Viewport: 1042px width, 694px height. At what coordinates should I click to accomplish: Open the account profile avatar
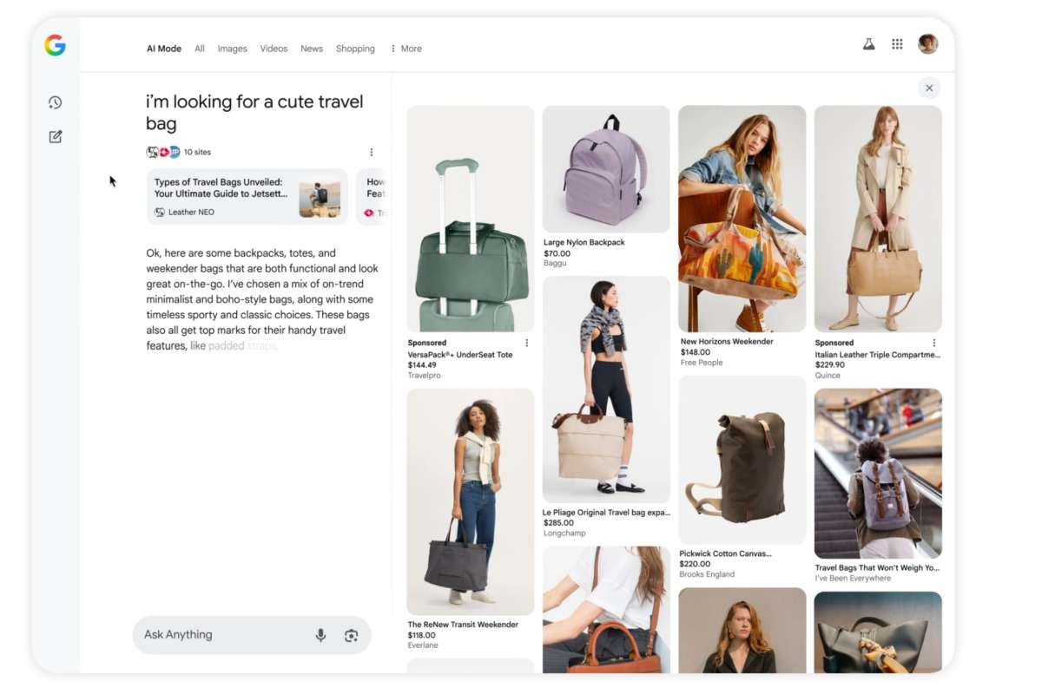(x=928, y=44)
